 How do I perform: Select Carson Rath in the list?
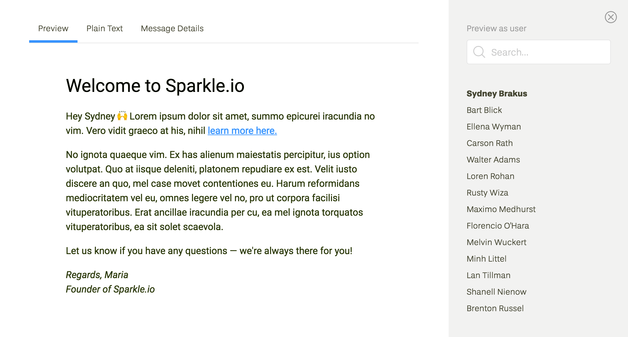pyautogui.click(x=489, y=143)
